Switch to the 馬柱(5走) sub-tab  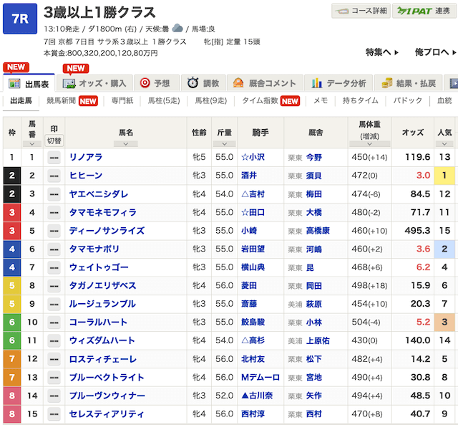pos(164,101)
